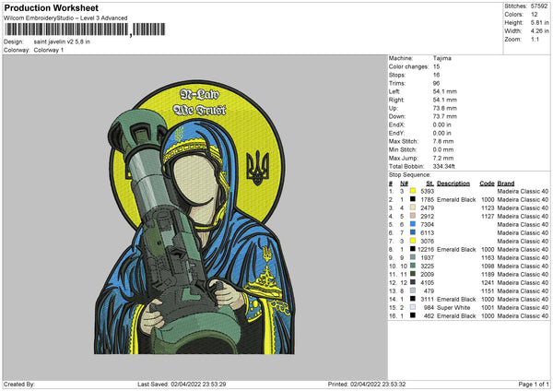
Task: Click the 'Brand' column header
Action: 506,184
